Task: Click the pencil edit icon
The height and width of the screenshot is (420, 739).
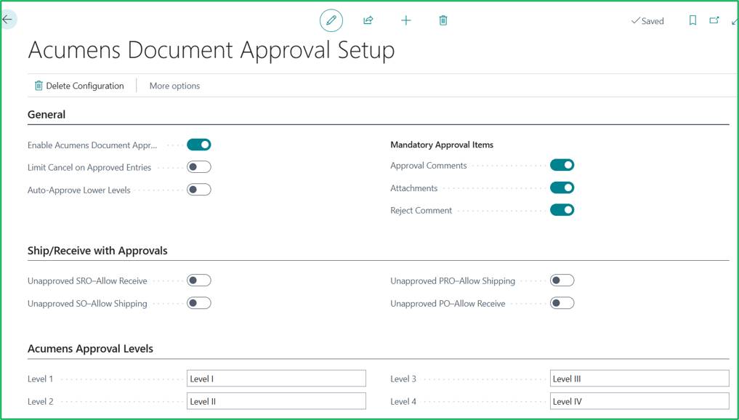Action: pos(331,20)
